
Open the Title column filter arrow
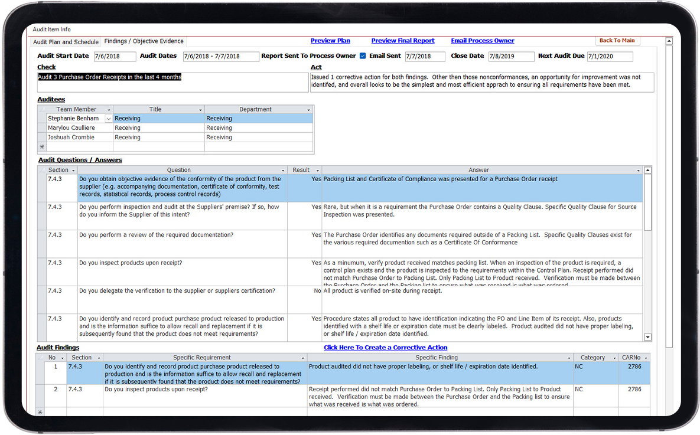[x=200, y=110]
